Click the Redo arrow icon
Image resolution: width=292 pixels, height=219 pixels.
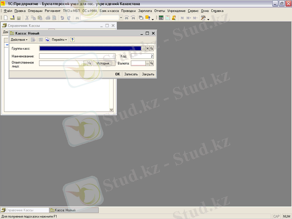click(x=69, y=18)
